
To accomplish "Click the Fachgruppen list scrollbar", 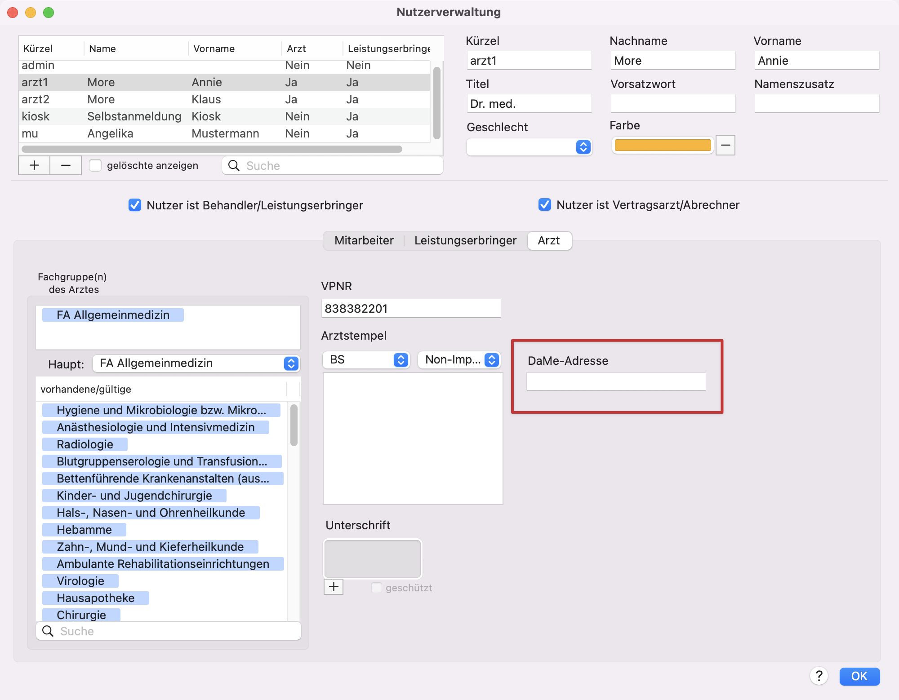I will tap(294, 425).
